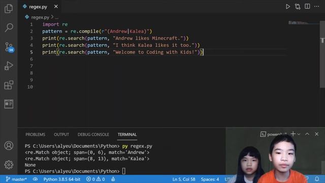The height and width of the screenshot is (183, 325).
Task: Click Ln 5, Col 58 cursor position
Action: point(184,179)
